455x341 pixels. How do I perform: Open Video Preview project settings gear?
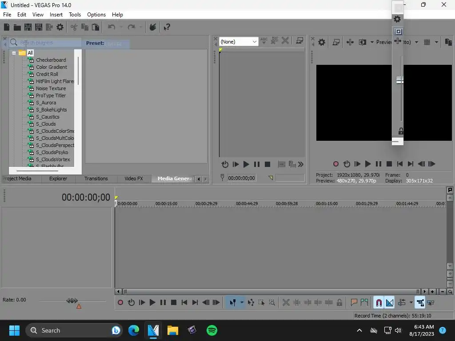pyautogui.click(x=322, y=42)
